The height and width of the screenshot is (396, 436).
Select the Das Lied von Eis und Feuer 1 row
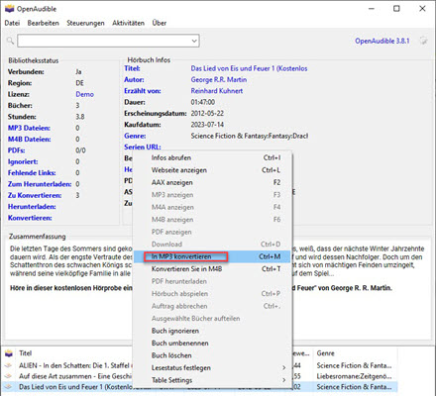pos(76,387)
